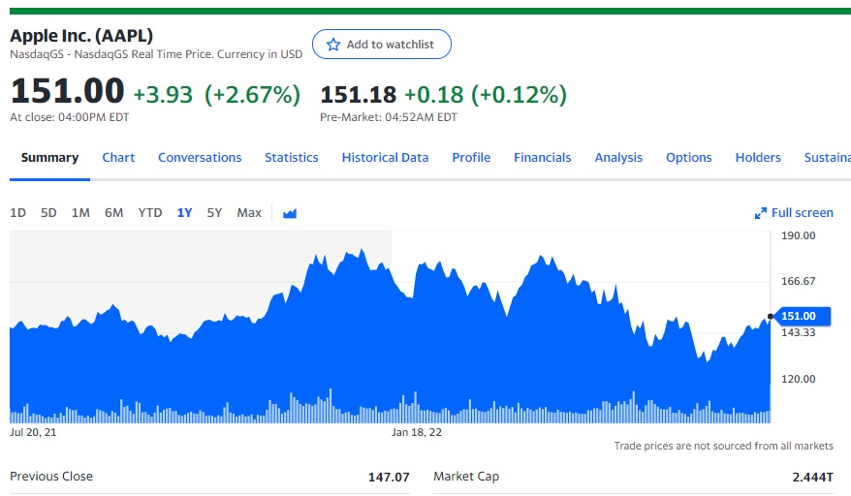
Task: Go to the Statistics tab
Action: (x=292, y=157)
